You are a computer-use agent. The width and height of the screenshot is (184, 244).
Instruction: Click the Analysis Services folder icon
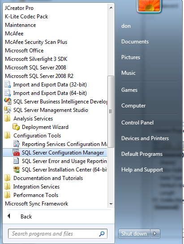pyautogui.click(x=8, y=119)
